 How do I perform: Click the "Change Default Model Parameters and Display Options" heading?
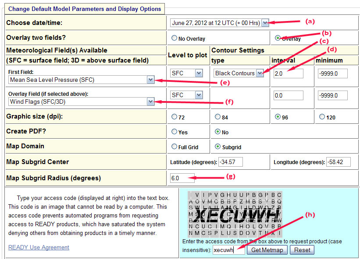[85, 9]
